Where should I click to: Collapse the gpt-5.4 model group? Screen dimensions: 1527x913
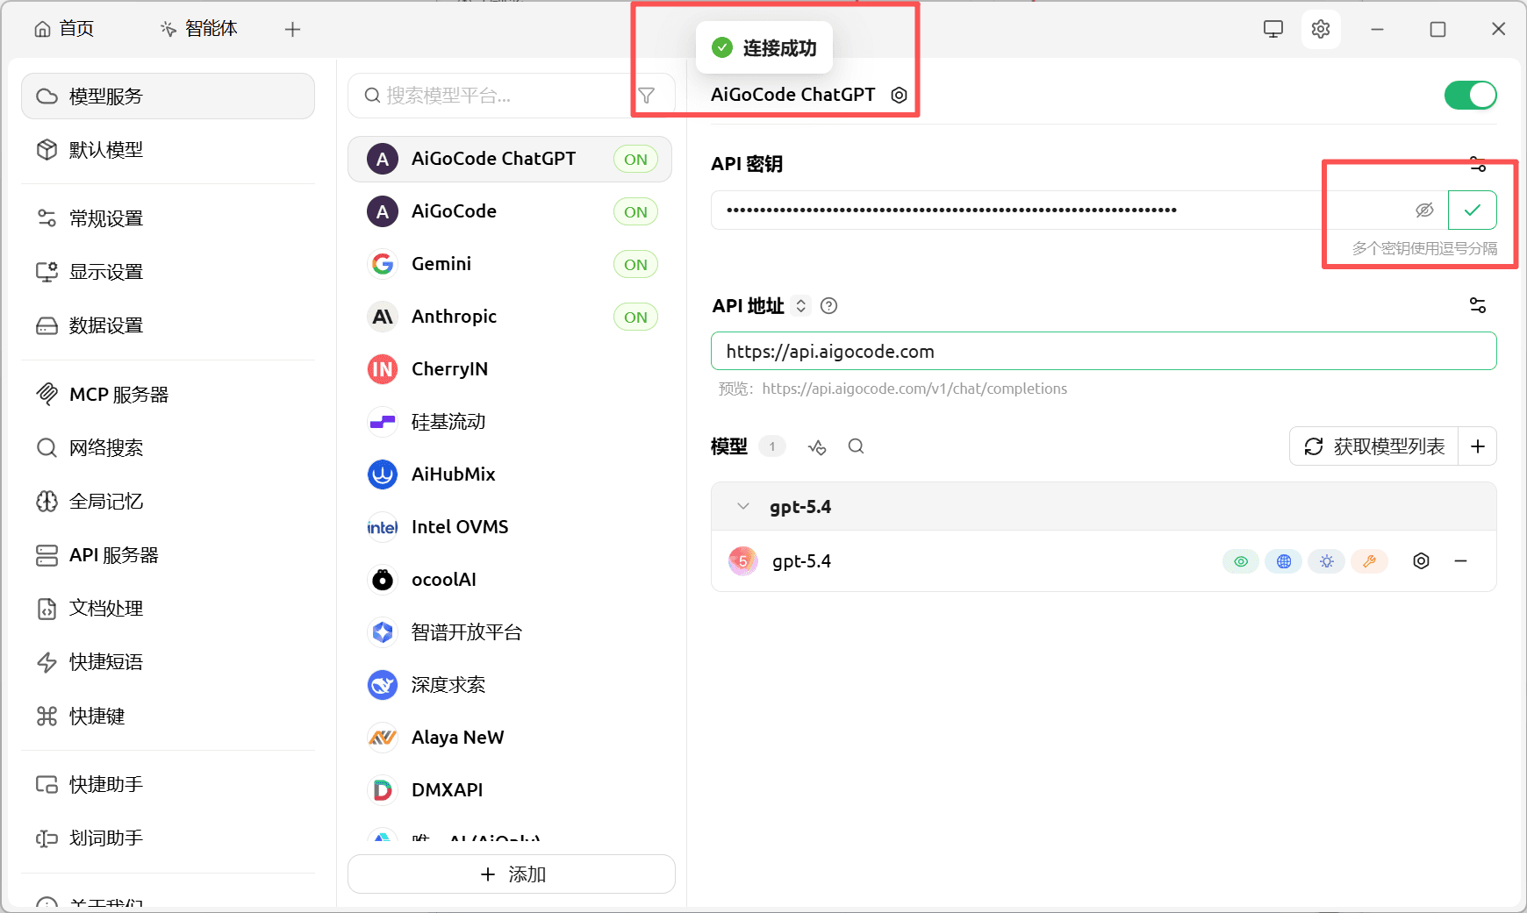(743, 507)
